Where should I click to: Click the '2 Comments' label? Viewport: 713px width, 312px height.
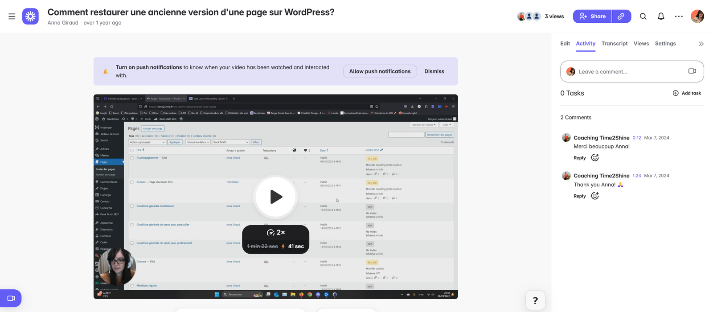[576, 118]
